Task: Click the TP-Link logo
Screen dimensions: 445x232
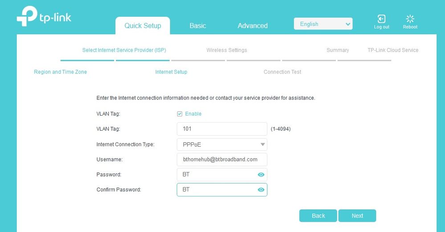Action: 44,17
